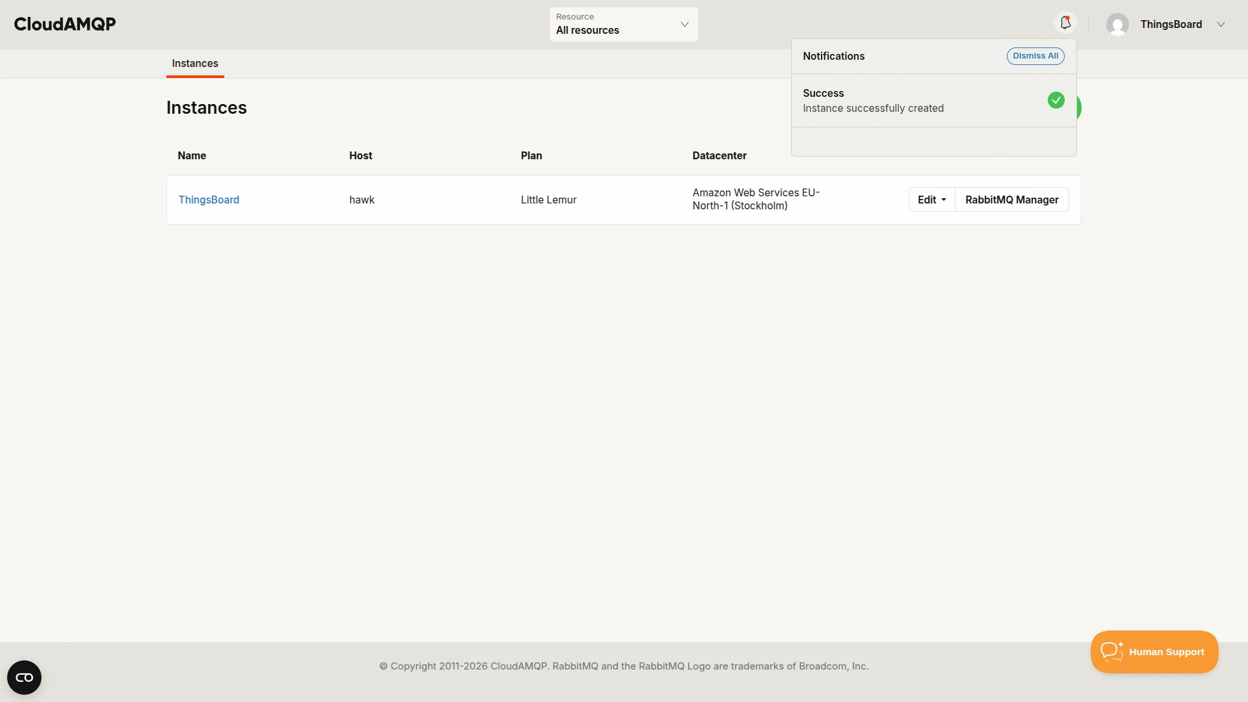Click the 'Little Lemur' plan cell
This screenshot has width=1248, height=702.
[x=548, y=200]
